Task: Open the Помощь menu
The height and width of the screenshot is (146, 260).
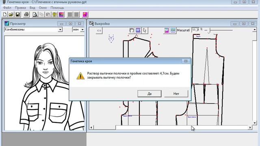Action: [x=57, y=8]
